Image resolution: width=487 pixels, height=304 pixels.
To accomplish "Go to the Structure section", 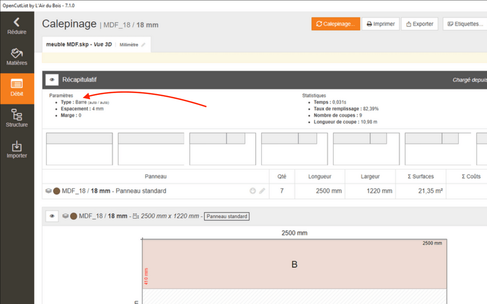I will (x=17, y=119).
